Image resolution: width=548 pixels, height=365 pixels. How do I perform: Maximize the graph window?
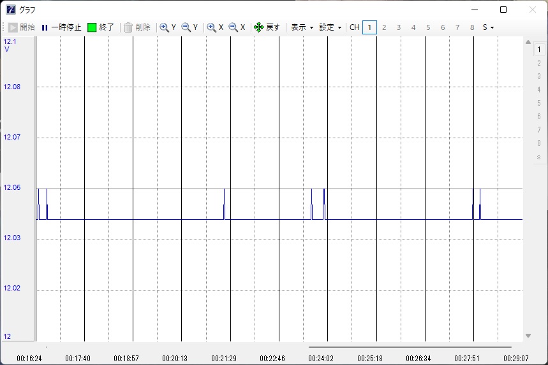(503, 10)
